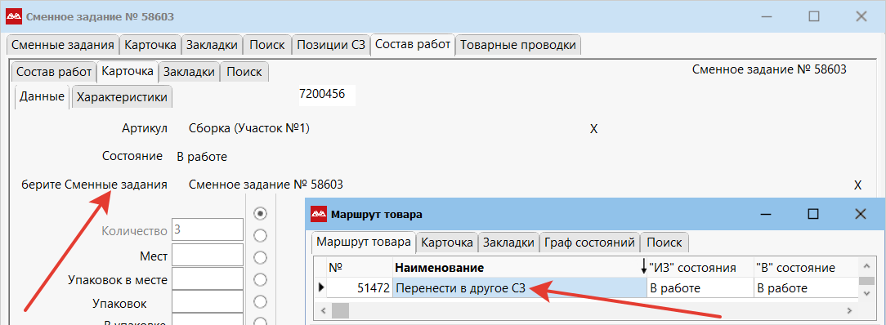Click vertical scrollbar up arrow in route grid
The height and width of the screenshot is (325, 886).
pos(866,266)
